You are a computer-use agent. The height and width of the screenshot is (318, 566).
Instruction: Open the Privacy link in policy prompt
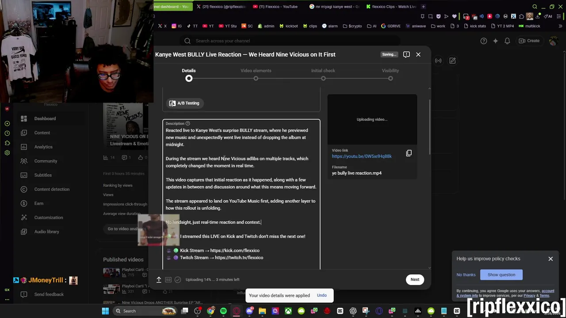(529, 295)
